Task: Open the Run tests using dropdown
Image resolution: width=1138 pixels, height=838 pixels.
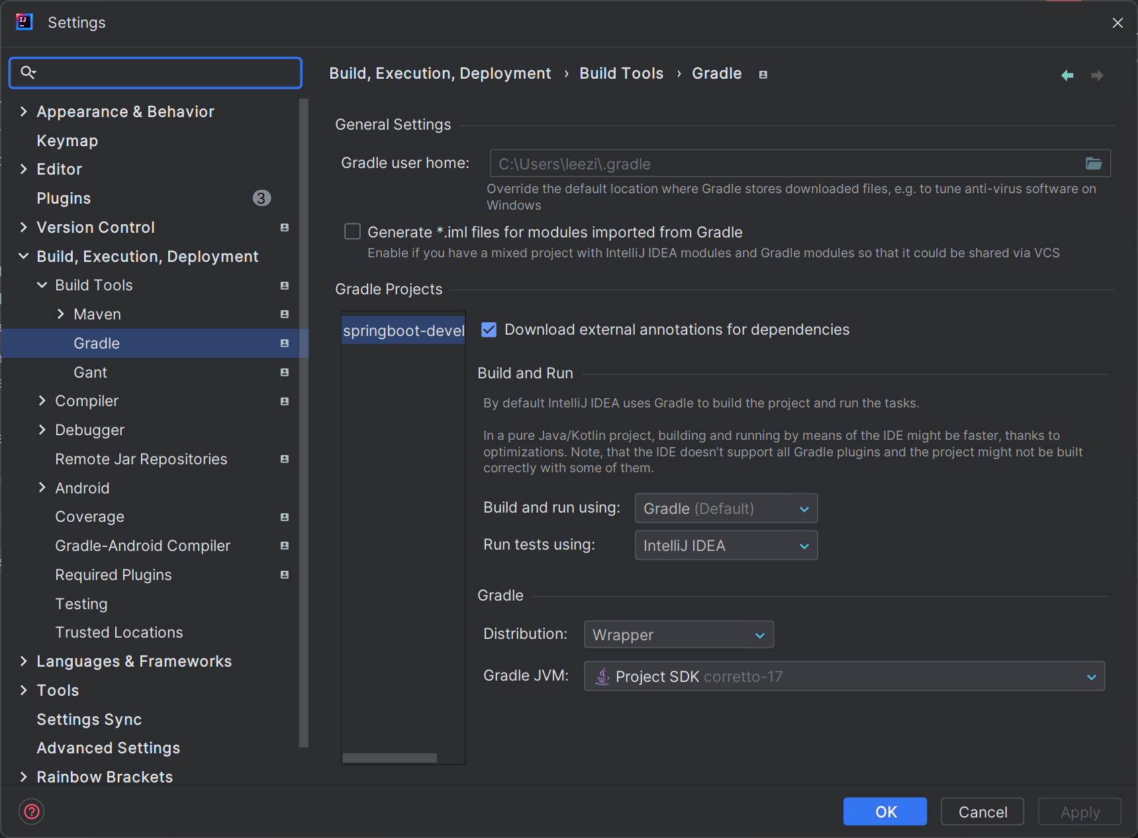Action: 726,546
